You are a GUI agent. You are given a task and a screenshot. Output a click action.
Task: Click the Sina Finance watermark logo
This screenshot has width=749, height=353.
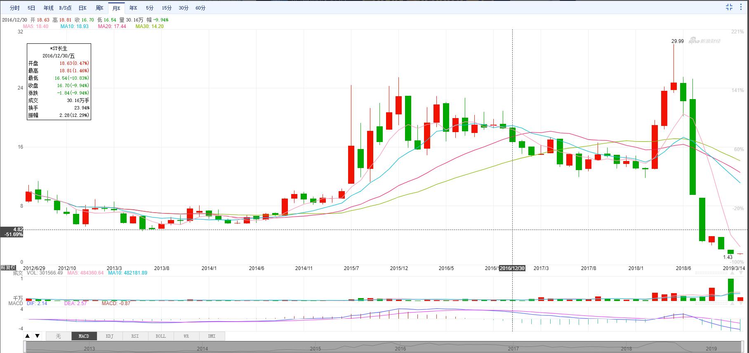coord(704,41)
